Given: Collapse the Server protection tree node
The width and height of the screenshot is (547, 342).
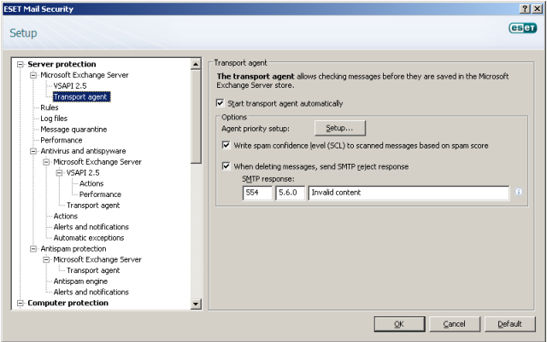Looking at the screenshot, I should tap(21, 64).
